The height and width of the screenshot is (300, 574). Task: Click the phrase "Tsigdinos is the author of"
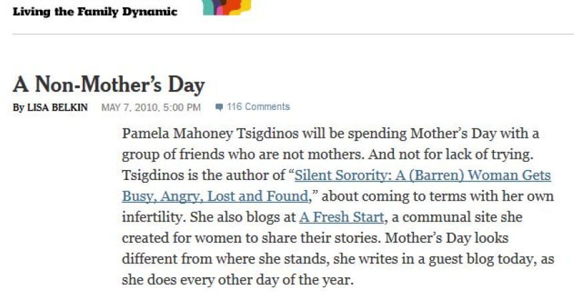204,175
